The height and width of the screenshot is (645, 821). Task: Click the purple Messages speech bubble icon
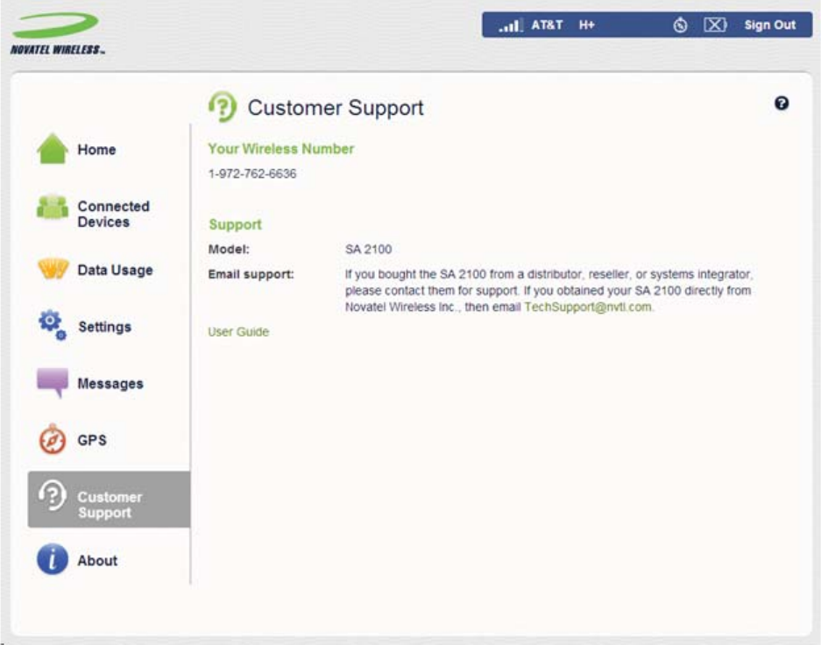click(53, 383)
